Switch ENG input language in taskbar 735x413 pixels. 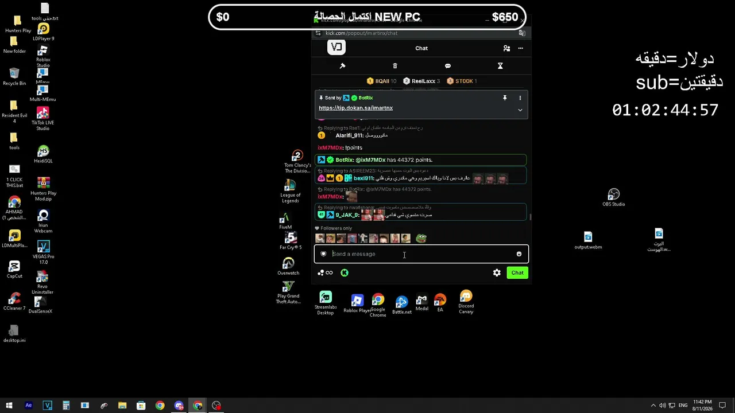(x=683, y=406)
